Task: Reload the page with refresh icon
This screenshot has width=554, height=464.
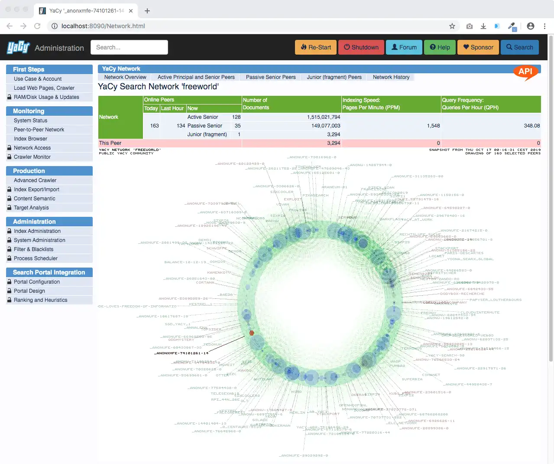Action: coord(37,26)
